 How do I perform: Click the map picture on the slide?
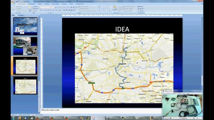124,68
